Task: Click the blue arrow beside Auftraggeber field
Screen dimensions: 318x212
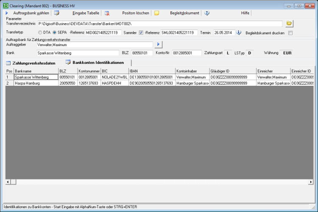Action: (158, 44)
